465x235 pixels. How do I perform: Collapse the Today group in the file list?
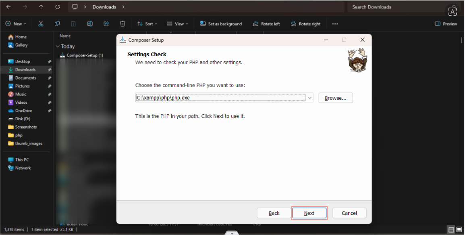(x=58, y=46)
